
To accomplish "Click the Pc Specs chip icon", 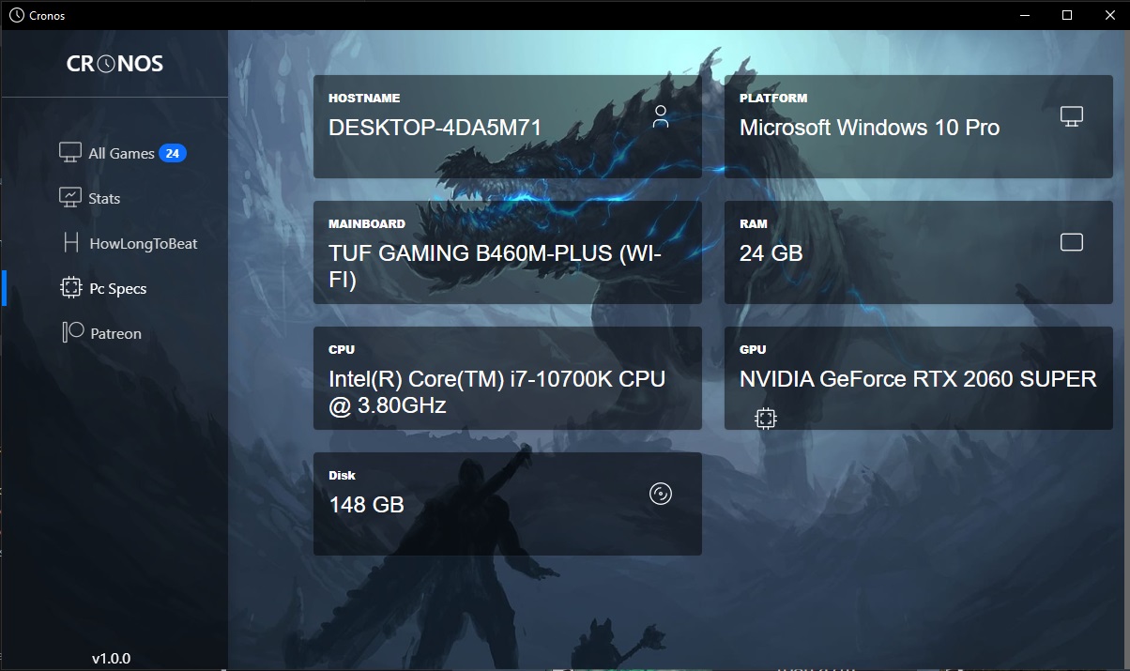I will tap(70, 288).
